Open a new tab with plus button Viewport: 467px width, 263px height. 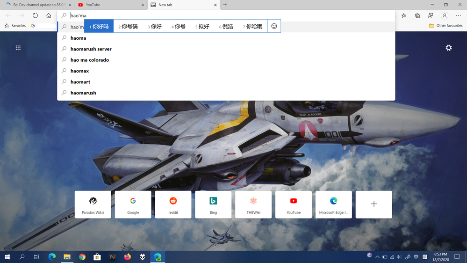tap(225, 5)
